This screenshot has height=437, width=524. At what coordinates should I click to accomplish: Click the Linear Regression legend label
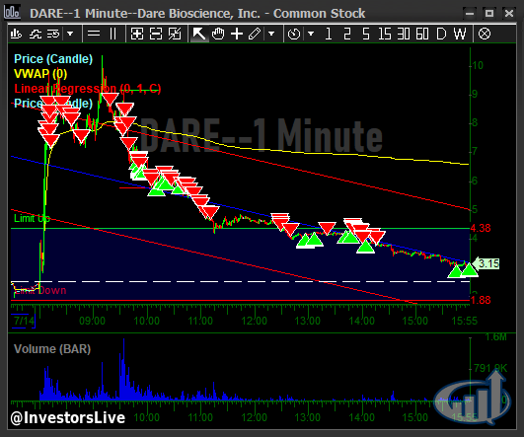pyautogui.click(x=87, y=89)
